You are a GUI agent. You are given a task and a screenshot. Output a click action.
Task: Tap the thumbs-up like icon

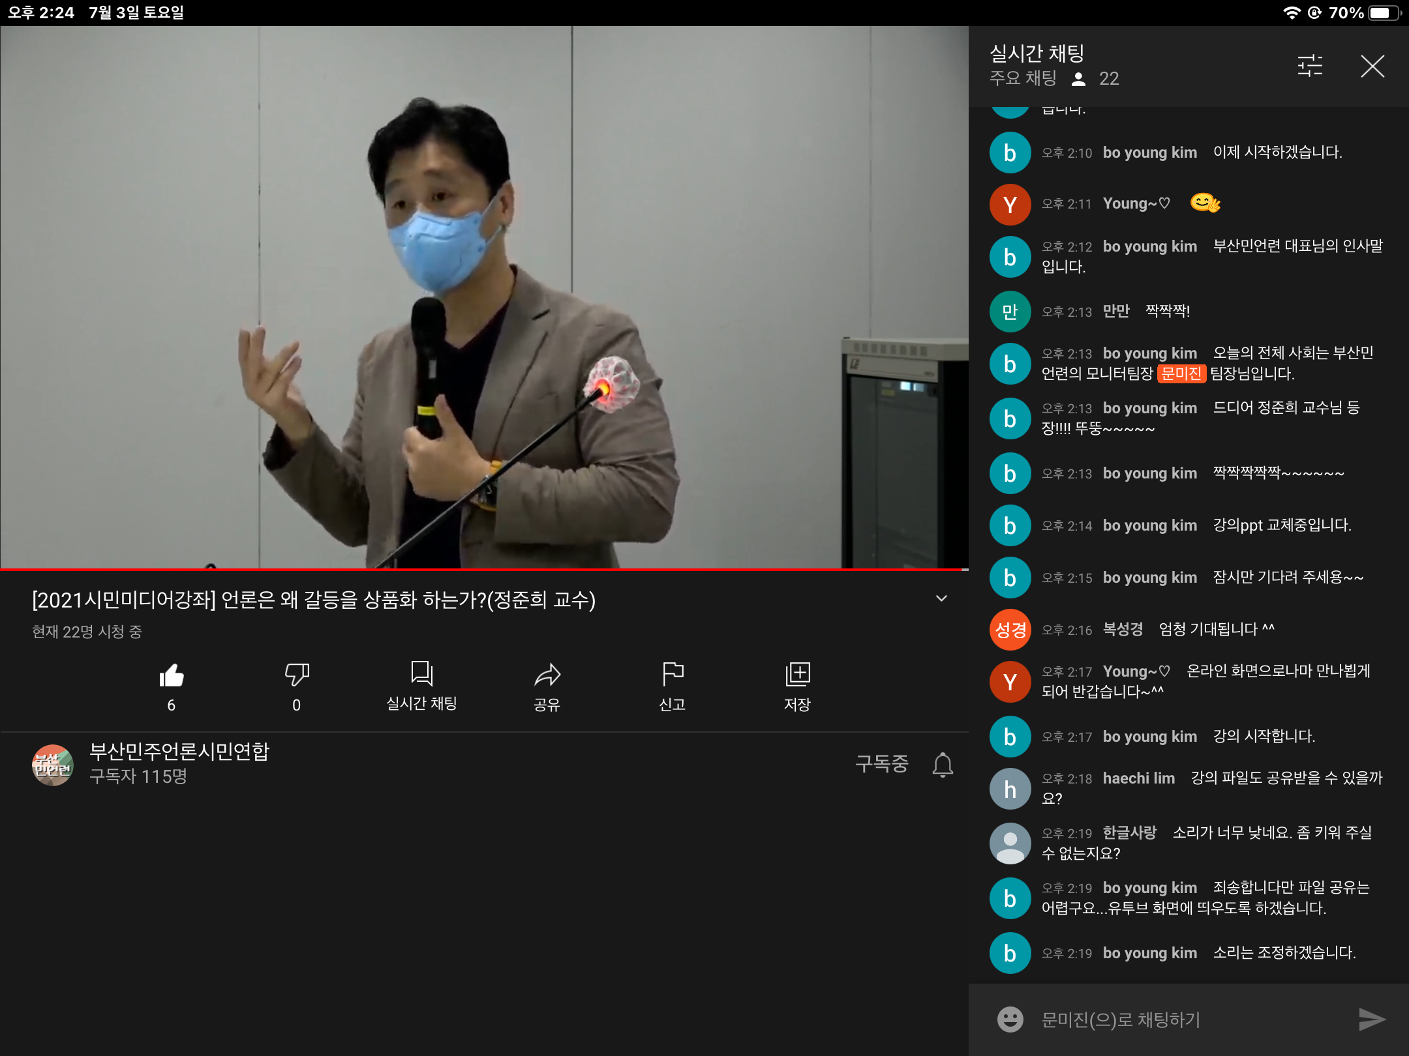(x=171, y=676)
